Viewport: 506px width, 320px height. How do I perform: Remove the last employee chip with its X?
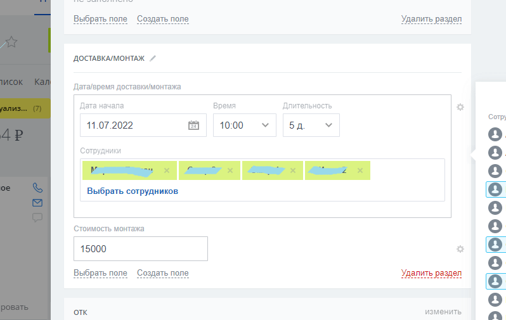click(360, 170)
